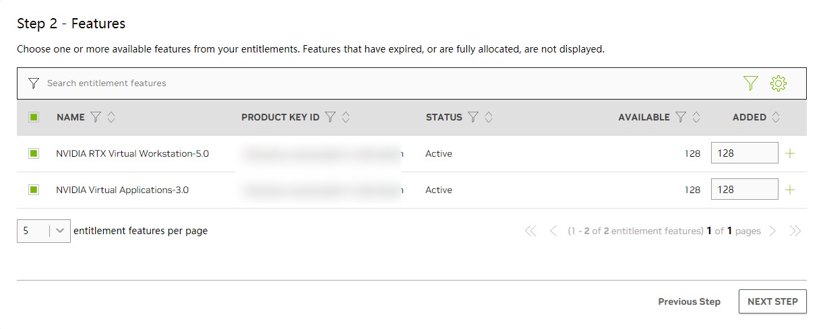Open the green gear settings icon
The height and width of the screenshot is (329, 823).
(x=779, y=83)
